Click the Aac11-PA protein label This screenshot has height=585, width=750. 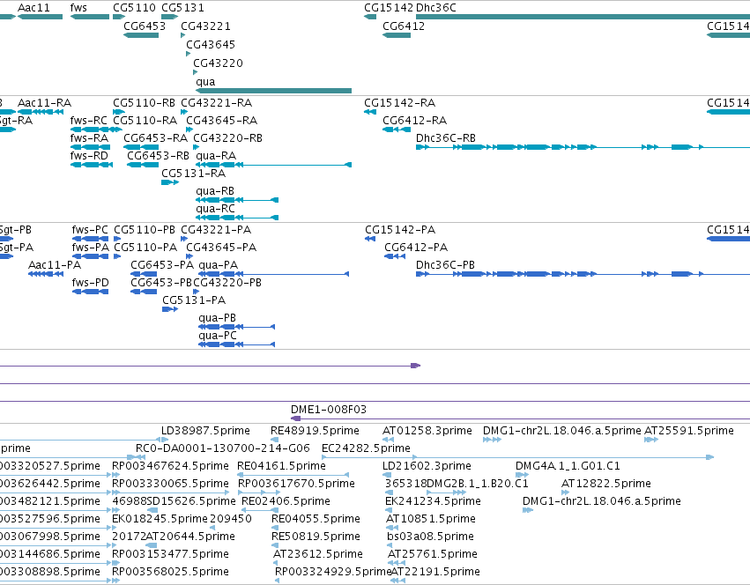tap(55, 265)
